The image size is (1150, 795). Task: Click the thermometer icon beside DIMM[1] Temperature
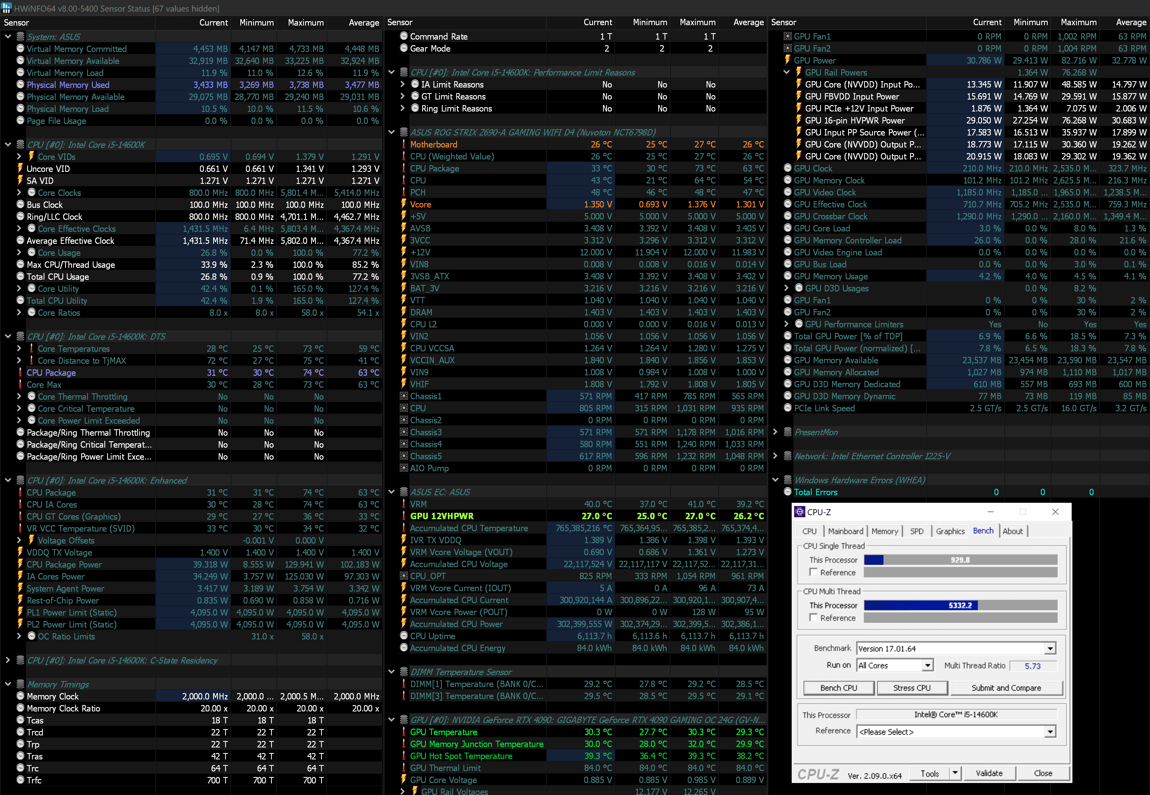[403, 684]
